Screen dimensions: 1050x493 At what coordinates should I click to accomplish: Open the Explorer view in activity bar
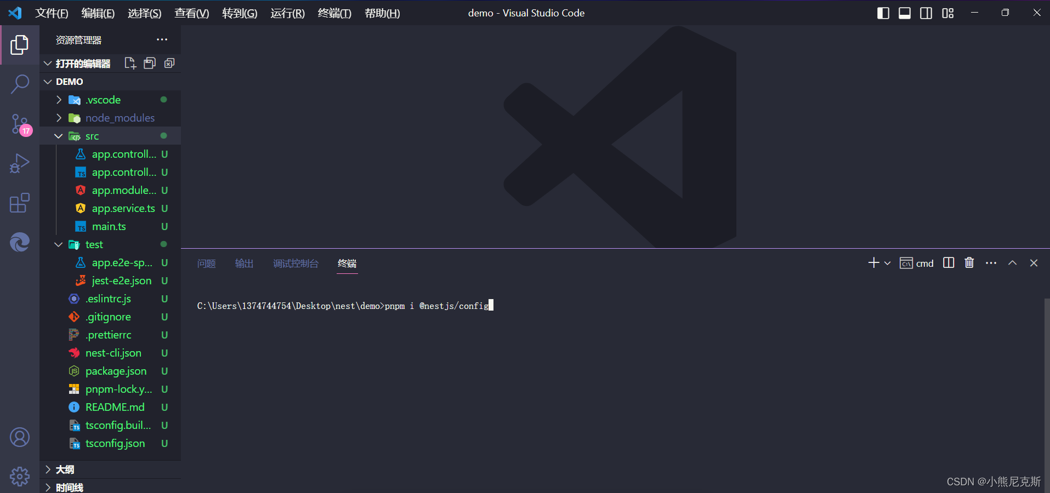[x=20, y=45]
